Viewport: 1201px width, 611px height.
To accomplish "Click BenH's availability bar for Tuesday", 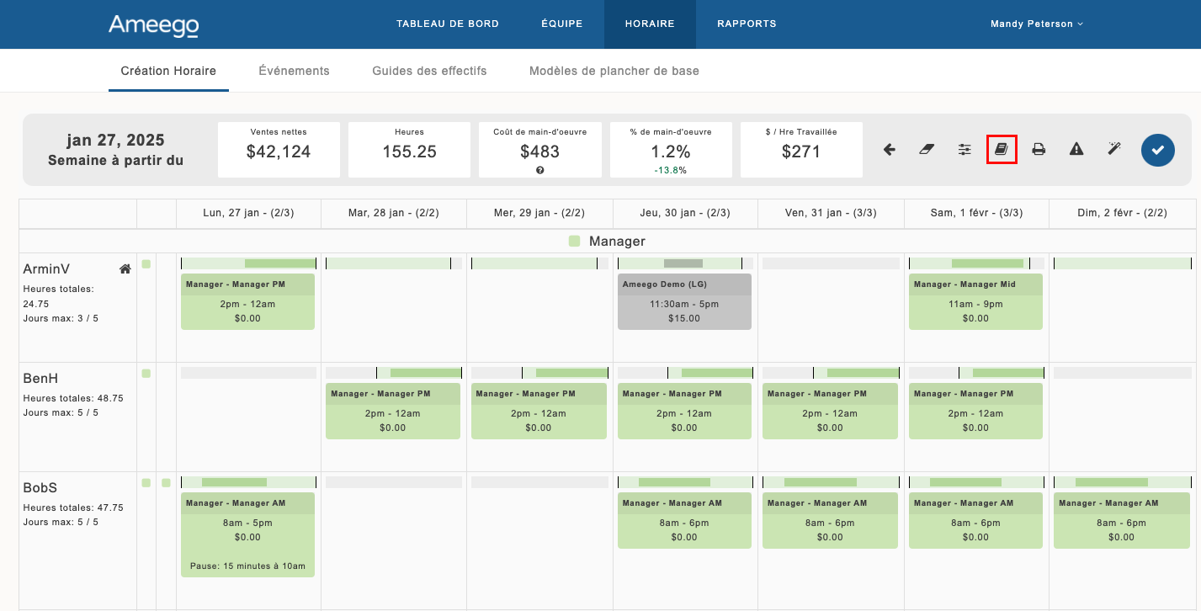I will (x=393, y=373).
